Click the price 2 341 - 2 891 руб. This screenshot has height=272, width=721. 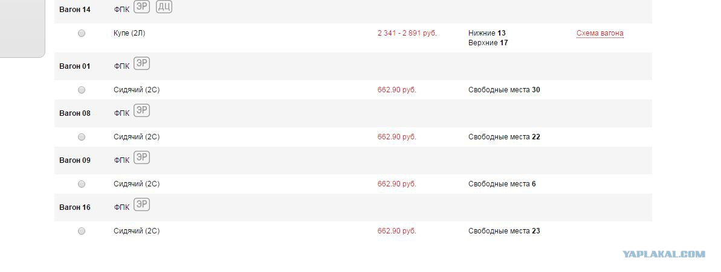coord(407,33)
